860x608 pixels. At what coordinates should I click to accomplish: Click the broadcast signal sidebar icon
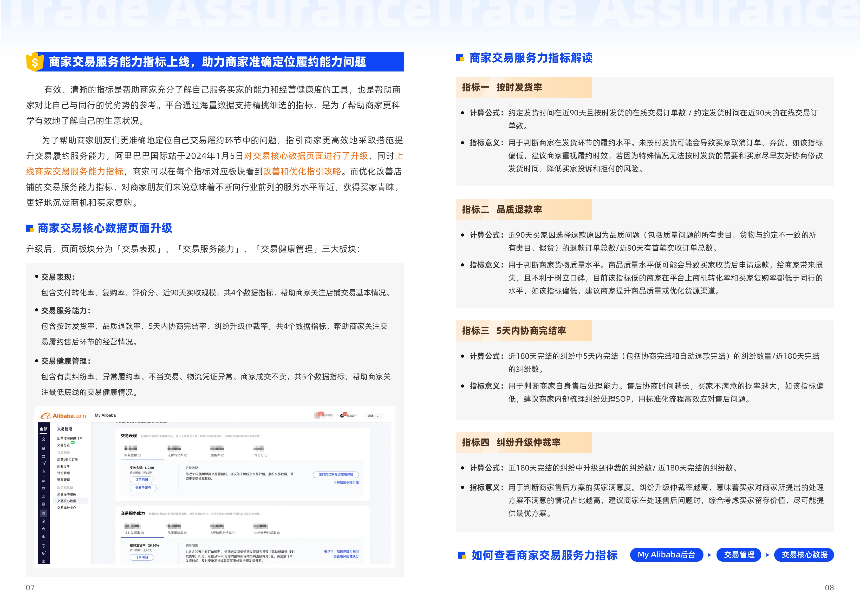pyautogui.click(x=43, y=481)
